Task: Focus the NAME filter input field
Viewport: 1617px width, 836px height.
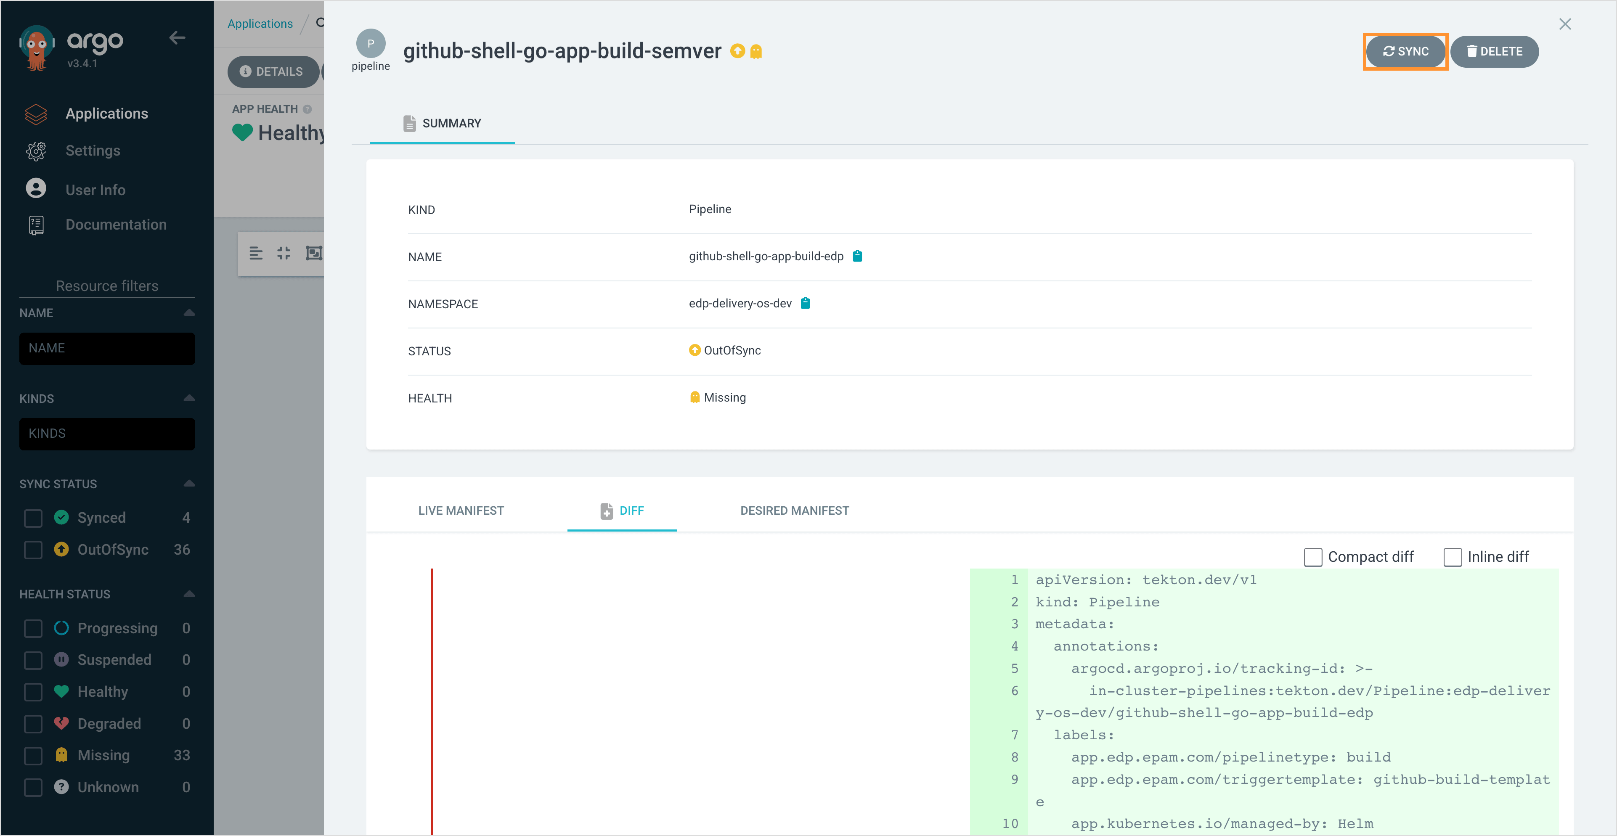Action: click(x=107, y=348)
